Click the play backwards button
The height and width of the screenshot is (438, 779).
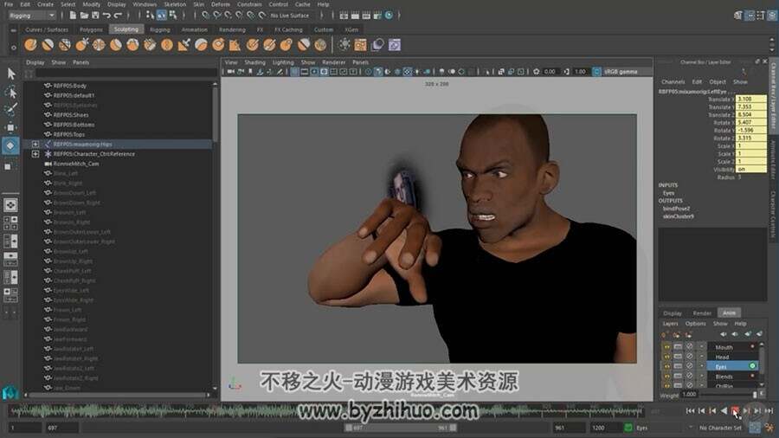point(724,410)
